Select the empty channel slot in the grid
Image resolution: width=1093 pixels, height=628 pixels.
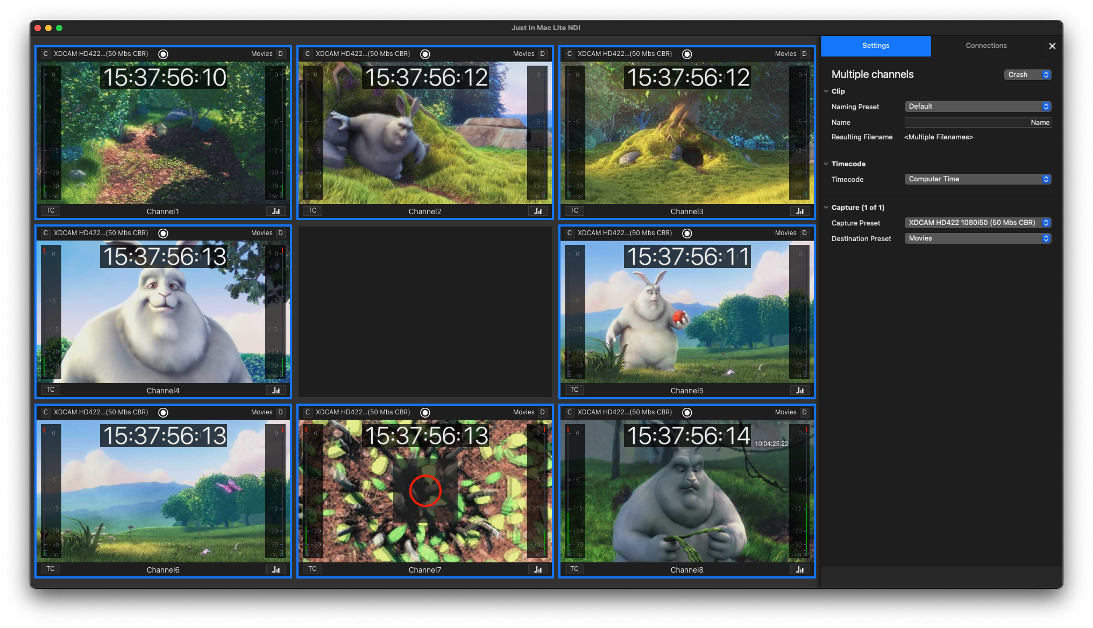pos(425,312)
